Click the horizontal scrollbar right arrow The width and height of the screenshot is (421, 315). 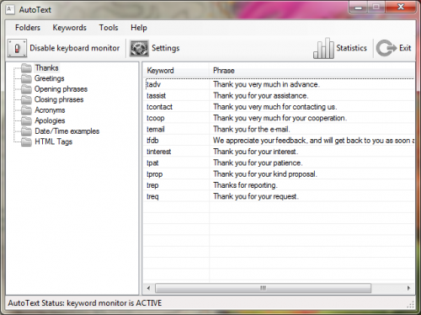pyautogui.click(x=408, y=288)
